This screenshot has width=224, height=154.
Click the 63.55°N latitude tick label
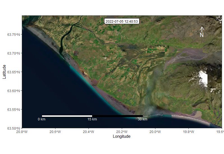pos(13,109)
